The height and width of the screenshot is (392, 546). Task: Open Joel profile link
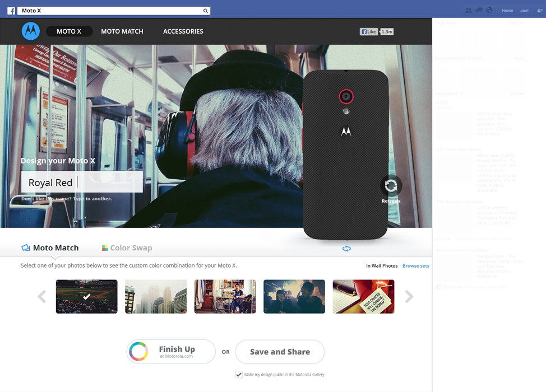[x=524, y=11]
